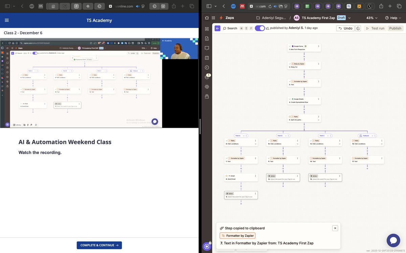Click AdBlock Plus extension in right Safari window
This screenshot has width=406, height=253.
coord(233,6)
